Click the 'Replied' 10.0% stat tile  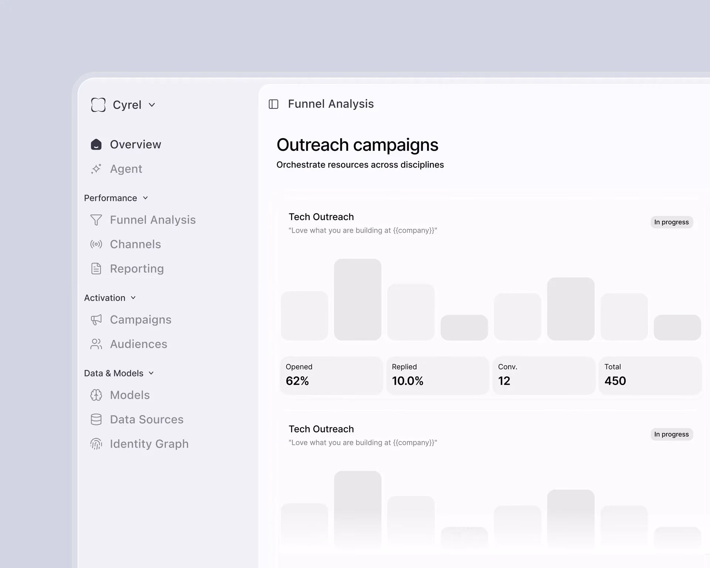438,375
